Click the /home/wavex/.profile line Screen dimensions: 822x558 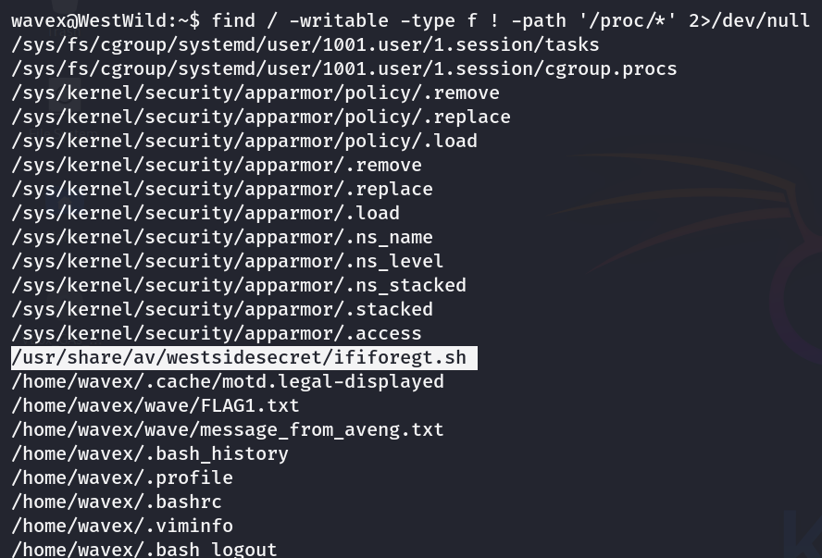pyautogui.click(x=122, y=477)
